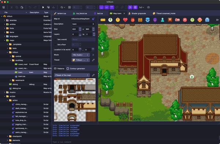Image resolution: width=220 pixels, height=144 pixels.
Task: Increase the map height 960 stepper
Action: pyautogui.click(x=93, y=28)
